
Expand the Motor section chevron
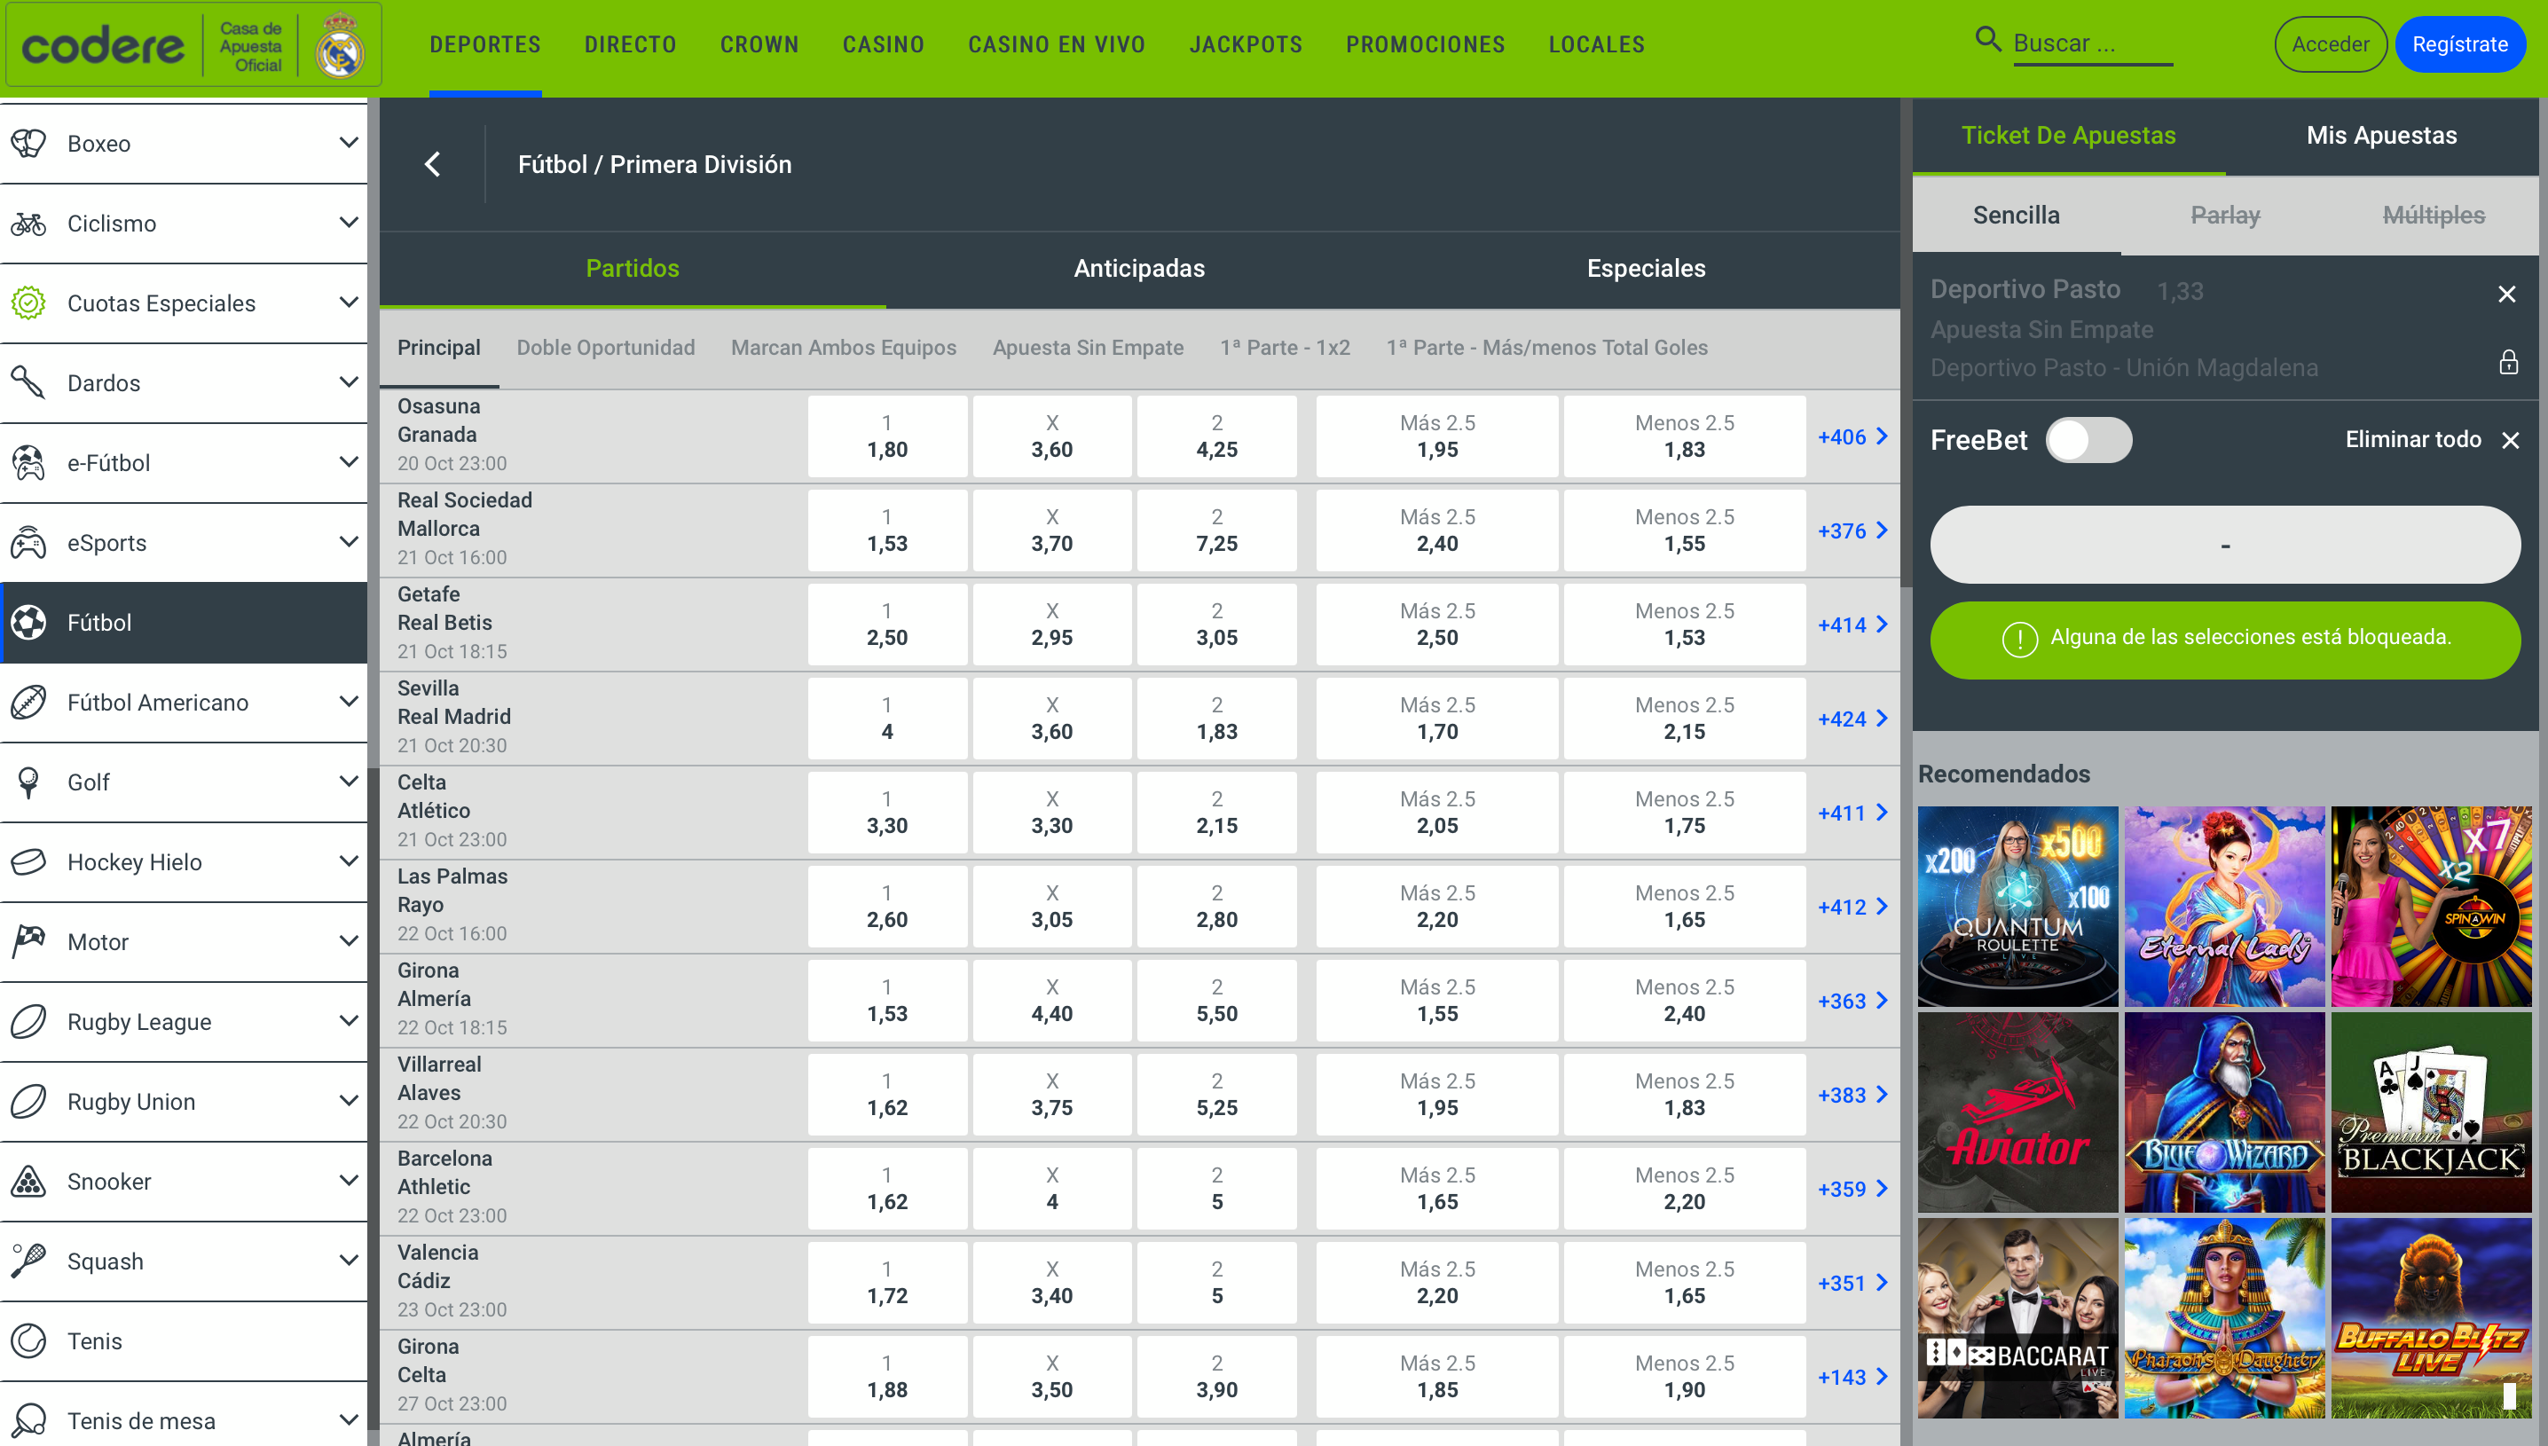pyautogui.click(x=349, y=941)
